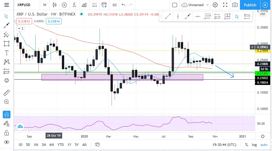Pick the last favorites toolbar tool

tap(247, 17)
